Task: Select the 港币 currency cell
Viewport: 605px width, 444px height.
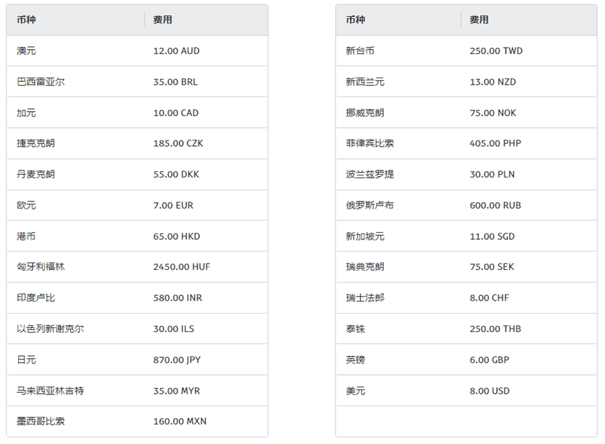Action: click(27, 236)
